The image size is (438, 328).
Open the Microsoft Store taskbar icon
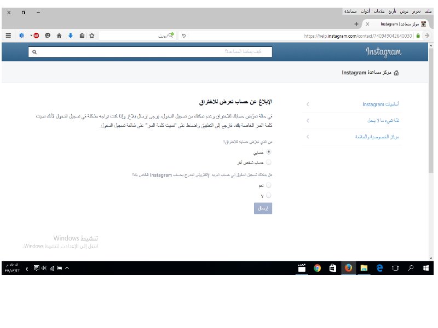pyautogui.click(x=332, y=268)
